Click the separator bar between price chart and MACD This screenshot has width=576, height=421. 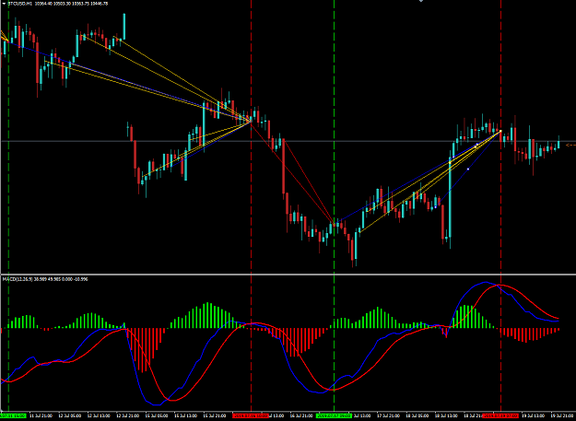coord(288,275)
